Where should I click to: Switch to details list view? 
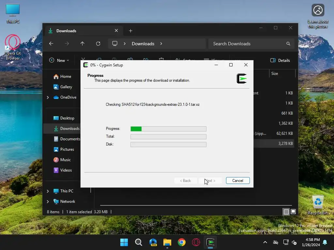(x=286, y=212)
